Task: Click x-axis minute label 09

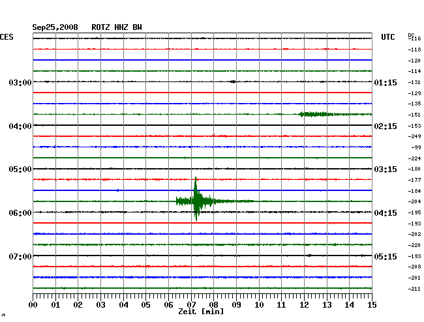Action: tap(236, 304)
